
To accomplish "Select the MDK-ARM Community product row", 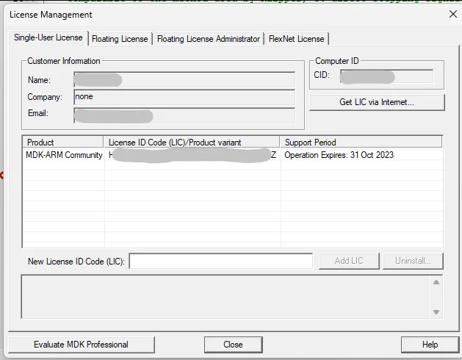I will click(233, 155).
